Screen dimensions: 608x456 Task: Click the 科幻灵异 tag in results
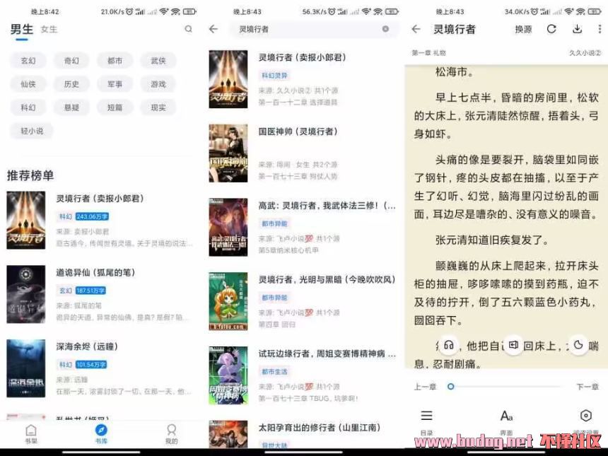[274, 76]
